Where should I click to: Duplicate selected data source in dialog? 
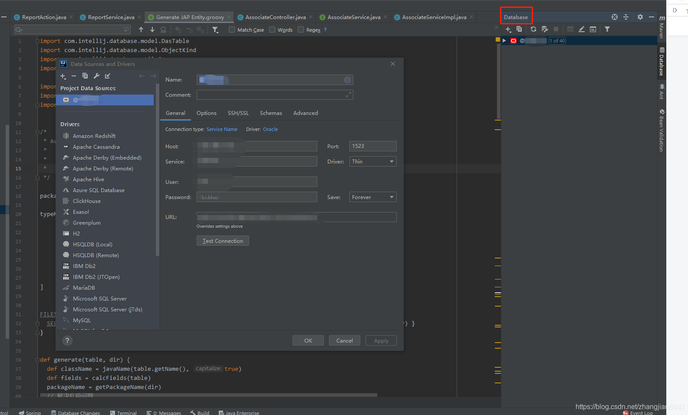point(85,76)
